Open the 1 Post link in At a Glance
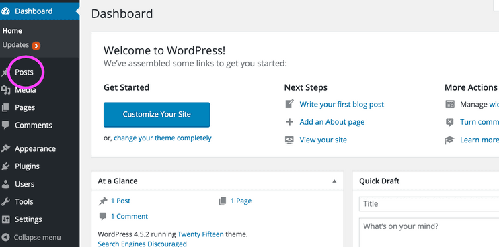Viewport: 499px width, 247px height. [x=120, y=201]
